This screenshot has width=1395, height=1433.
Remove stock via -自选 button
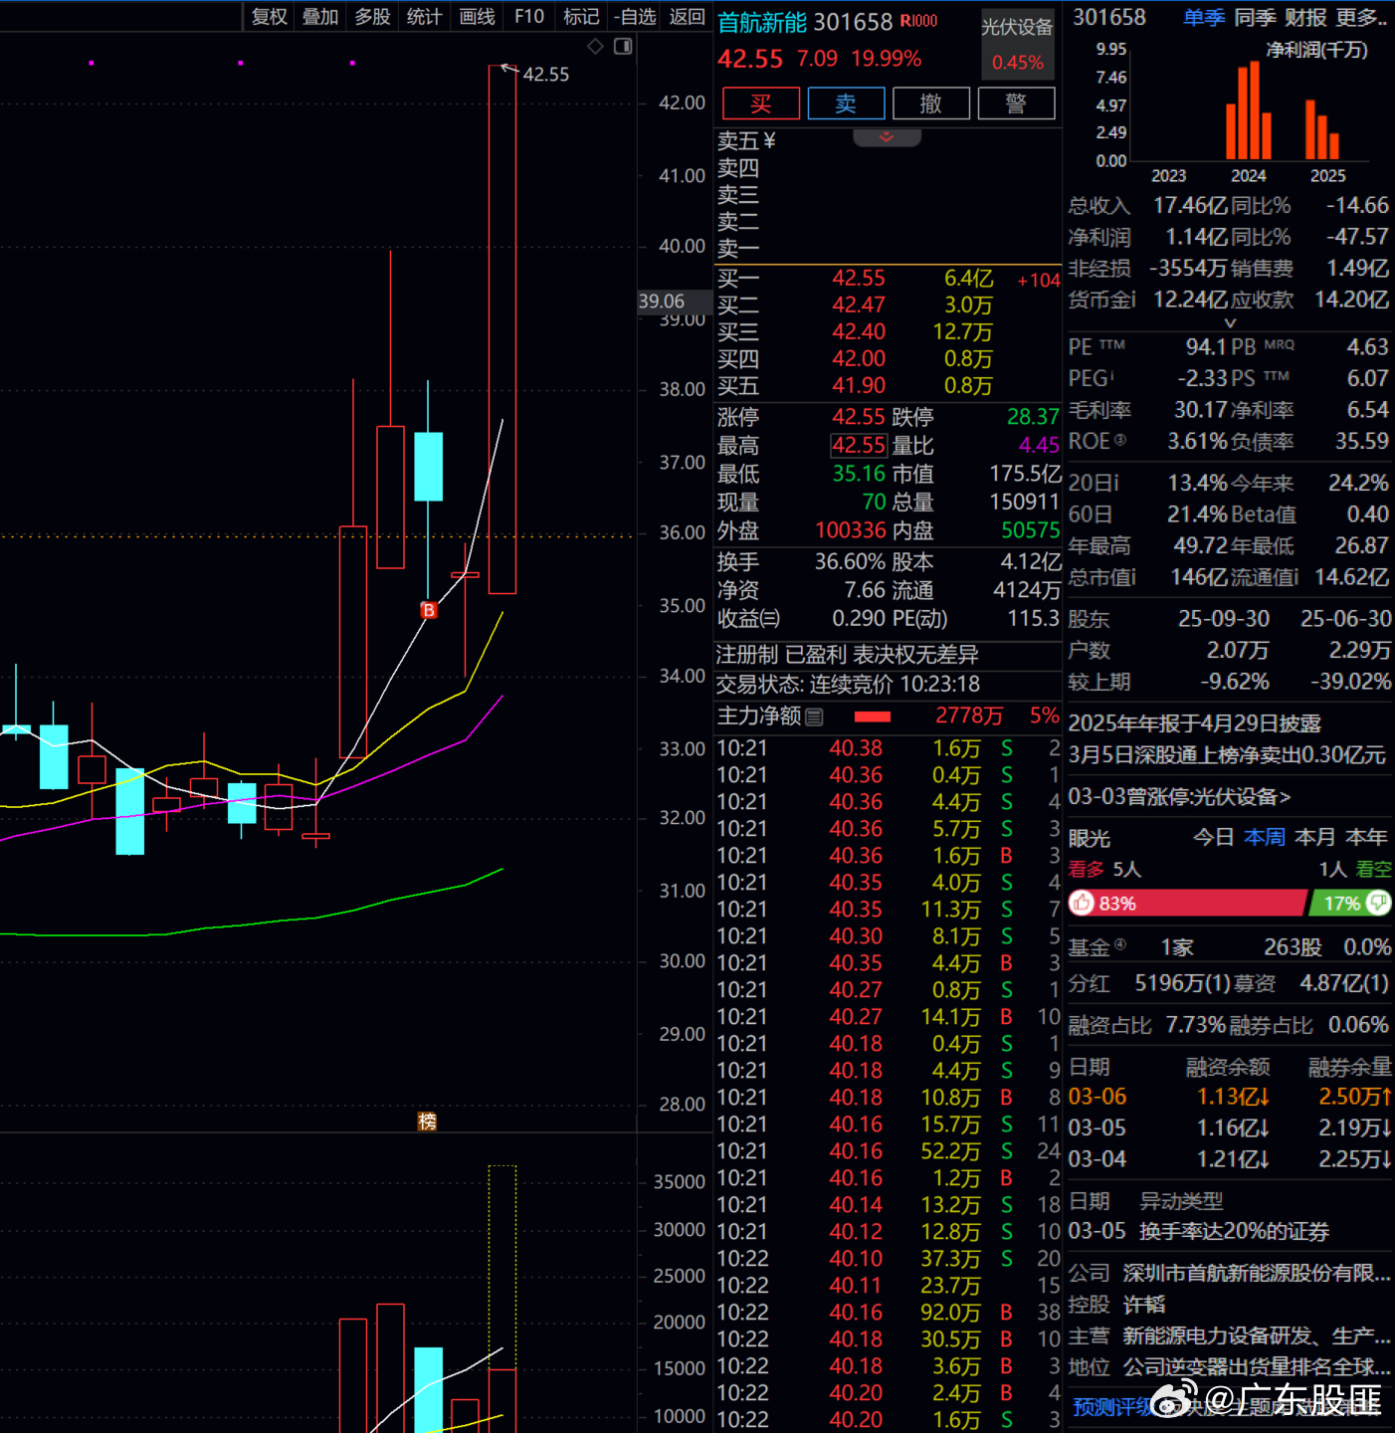[x=635, y=16]
